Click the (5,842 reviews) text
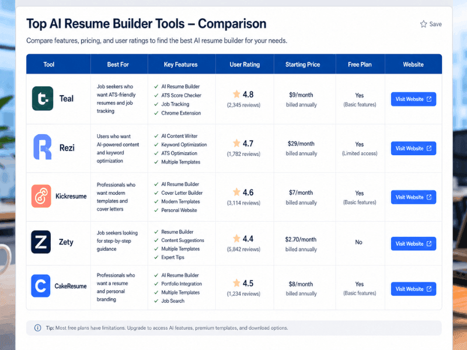467x350 pixels. [243, 250]
